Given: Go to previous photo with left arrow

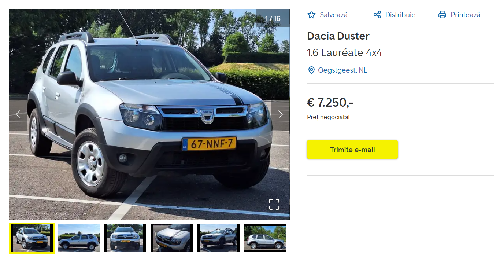Looking at the screenshot, I should point(18,115).
